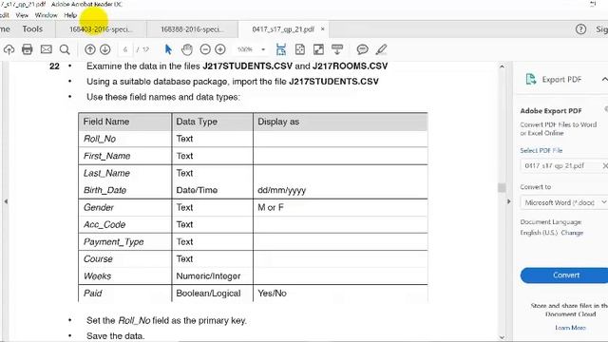Remove selected PDF file with X
This screenshot has height=342, width=608.
tap(605, 165)
